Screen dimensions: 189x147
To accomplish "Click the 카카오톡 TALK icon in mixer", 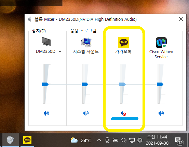I will pos(124,43).
